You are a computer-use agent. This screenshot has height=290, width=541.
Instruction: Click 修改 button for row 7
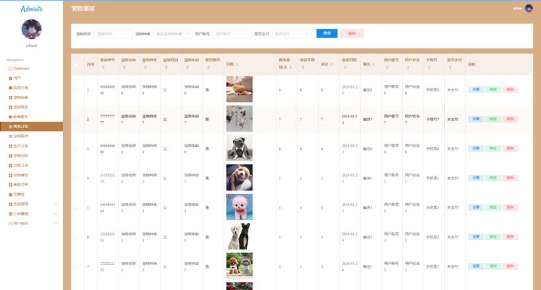click(493, 266)
